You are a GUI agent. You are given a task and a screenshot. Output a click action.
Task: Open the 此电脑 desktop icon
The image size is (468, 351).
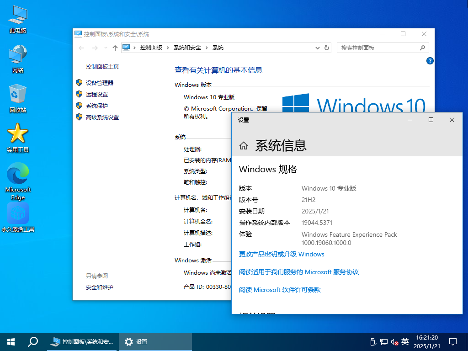coord(18,19)
